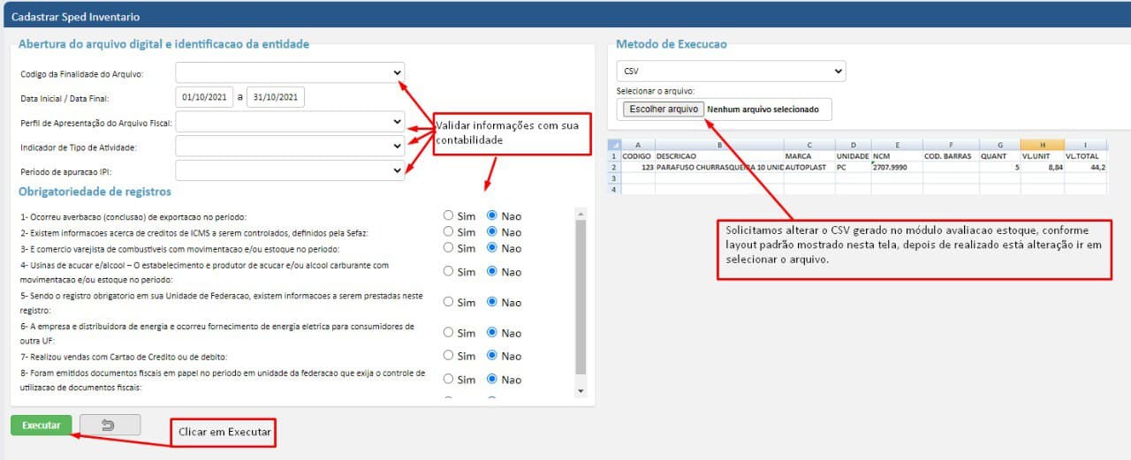Viewport: 1131px width, 460px height.
Task: Click the undo/back arrow button
Action: (x=110, y=425)
